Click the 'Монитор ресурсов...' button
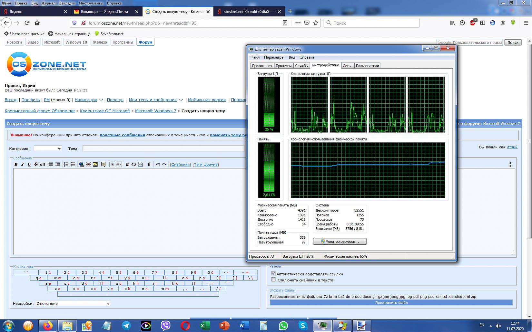This screenshot has width=532, height=332. (x=340, y=242)
